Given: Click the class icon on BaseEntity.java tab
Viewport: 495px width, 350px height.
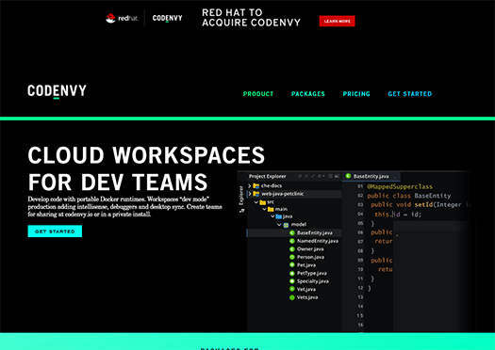Looking at the screenshot, I should coord(348,176).
